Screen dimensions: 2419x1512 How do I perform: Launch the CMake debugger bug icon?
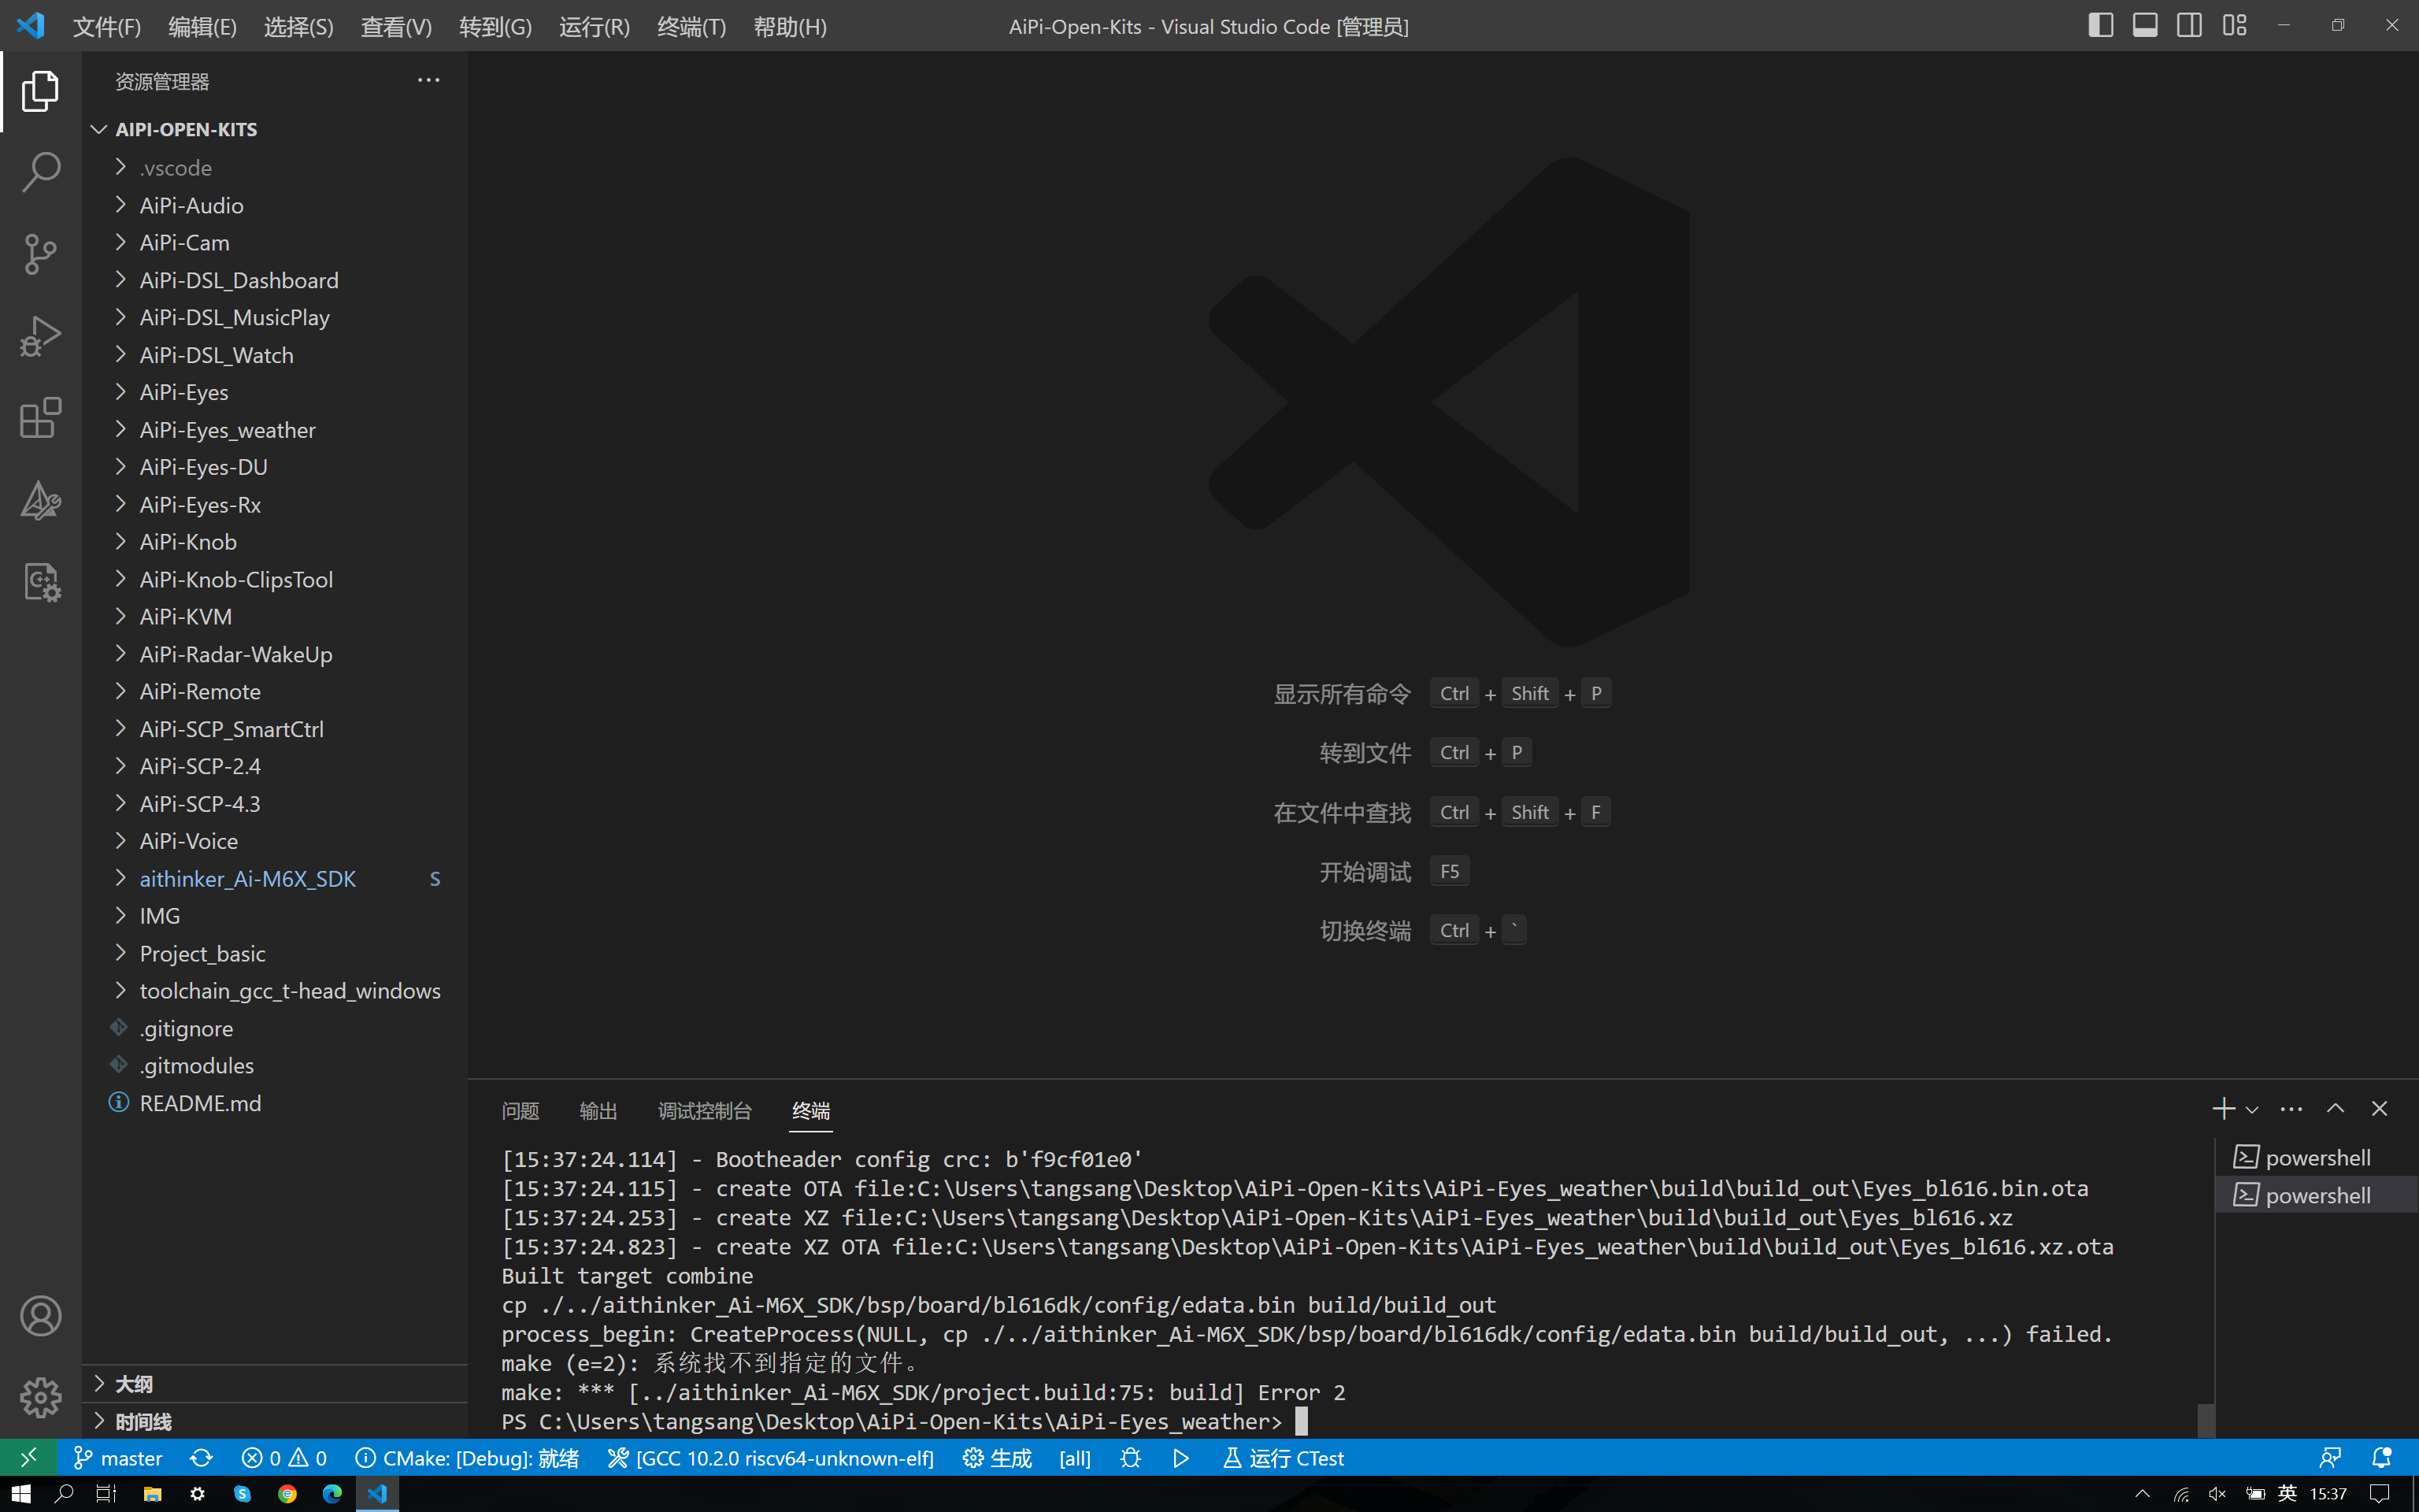coord(1131,1458)
